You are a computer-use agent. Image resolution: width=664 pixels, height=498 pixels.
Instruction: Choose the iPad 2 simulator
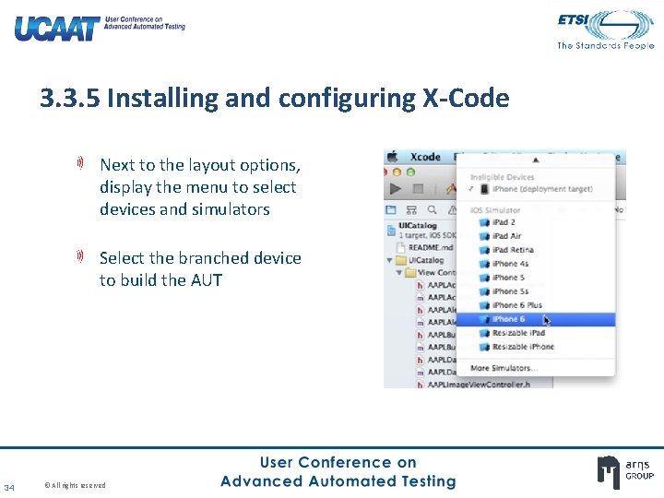(x=536, y=222)
